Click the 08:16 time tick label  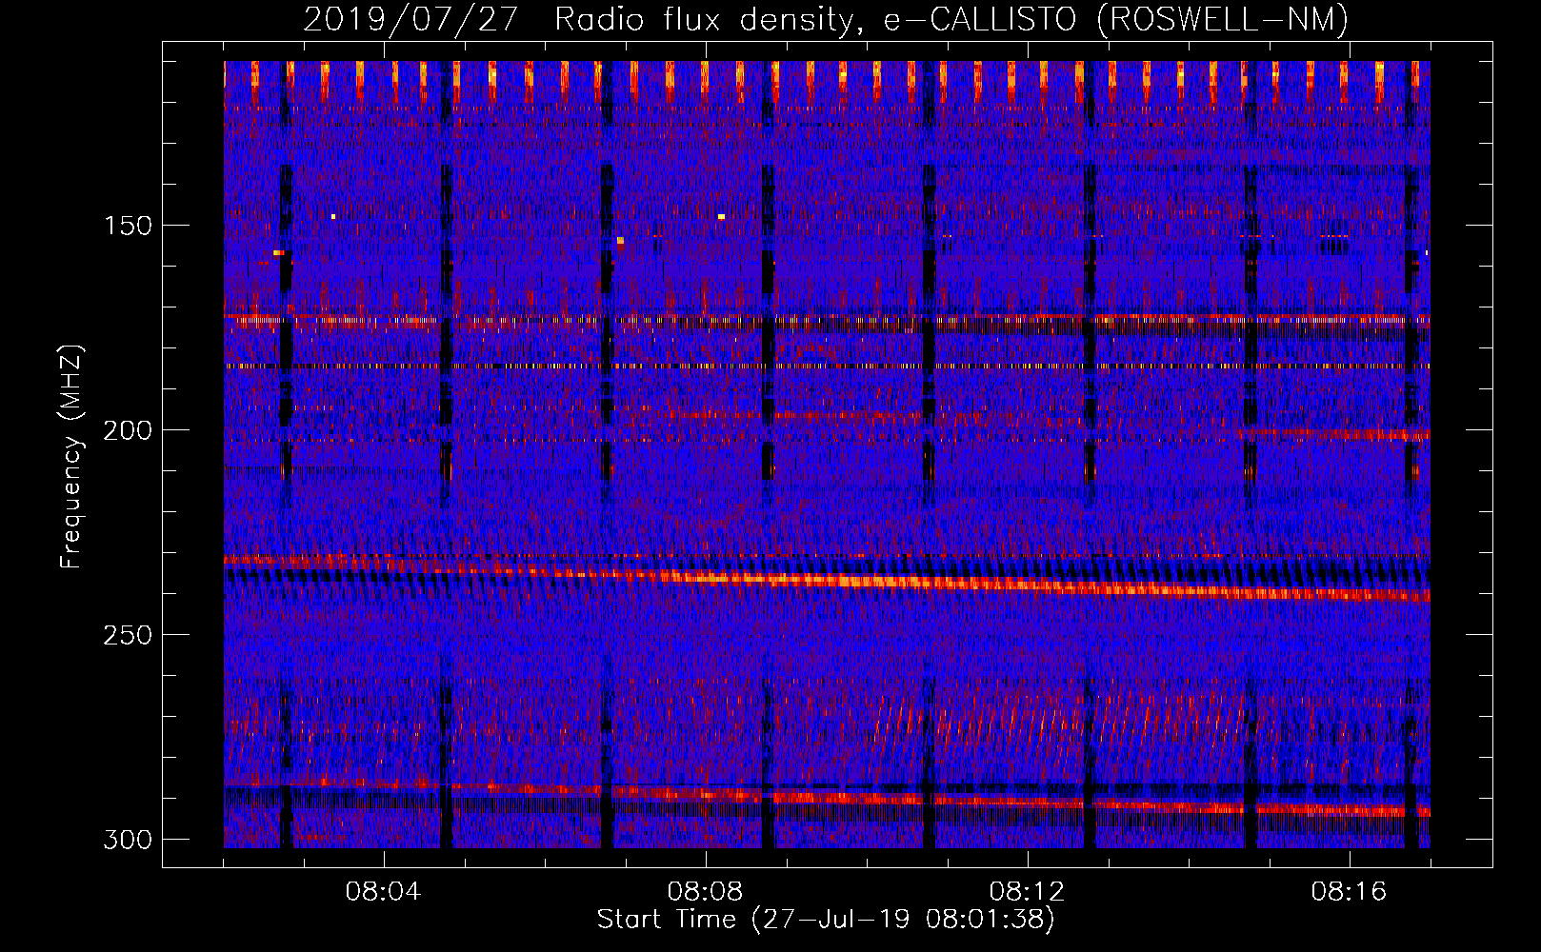[x=1349, y=892]
